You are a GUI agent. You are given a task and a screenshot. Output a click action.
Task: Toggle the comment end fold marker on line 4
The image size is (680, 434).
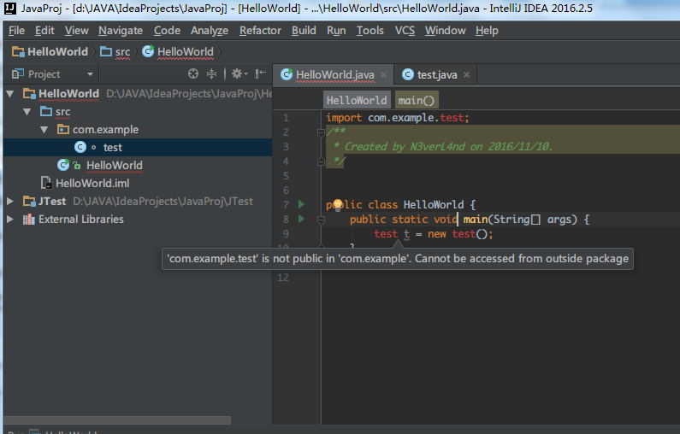tap(321, 161)
